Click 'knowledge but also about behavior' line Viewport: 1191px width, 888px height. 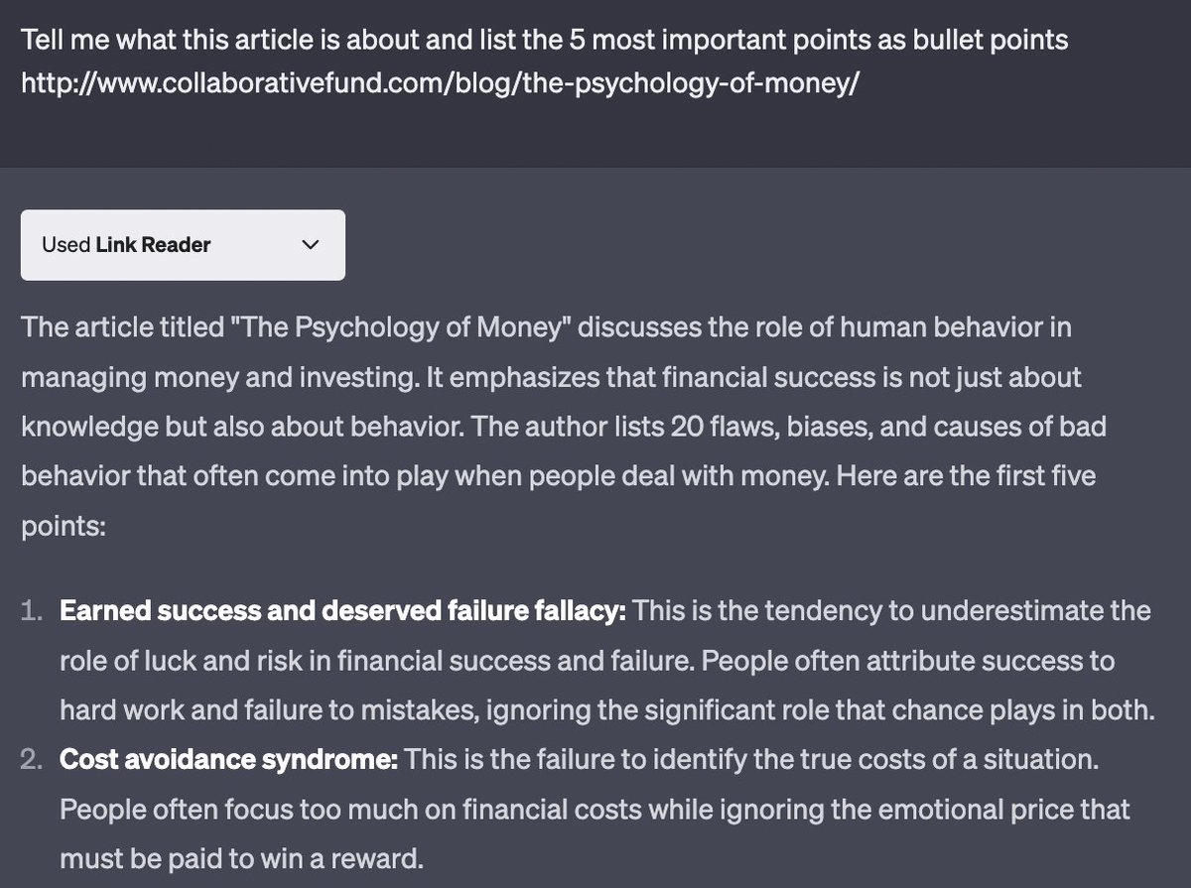[x=228, y=427]
